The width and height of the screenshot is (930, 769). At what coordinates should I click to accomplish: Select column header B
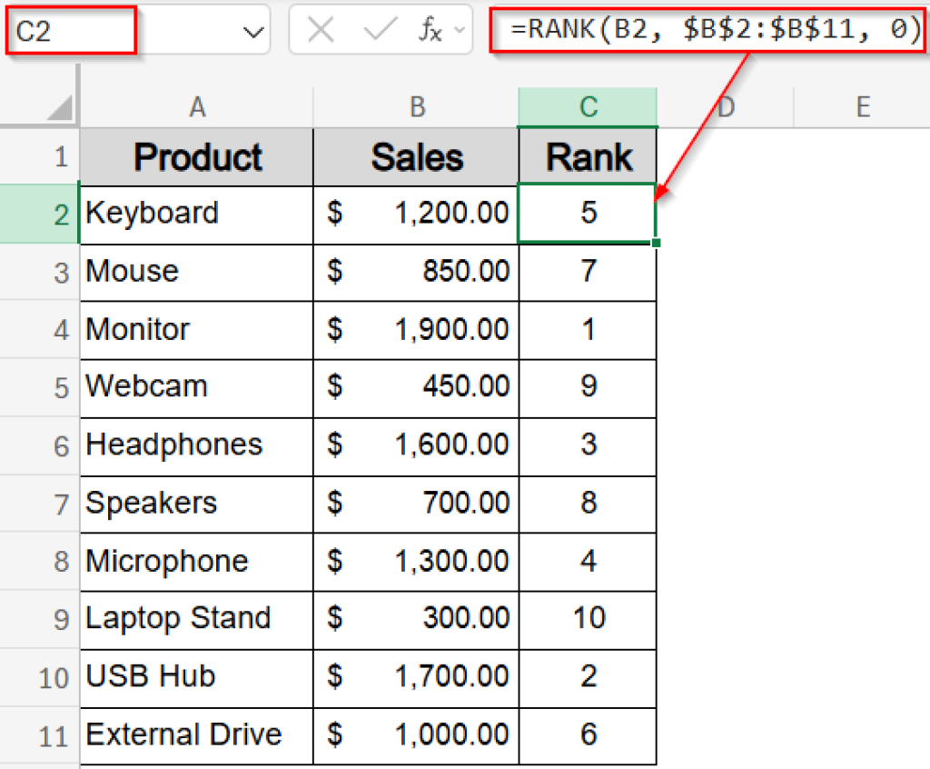(x=416, y=106)
